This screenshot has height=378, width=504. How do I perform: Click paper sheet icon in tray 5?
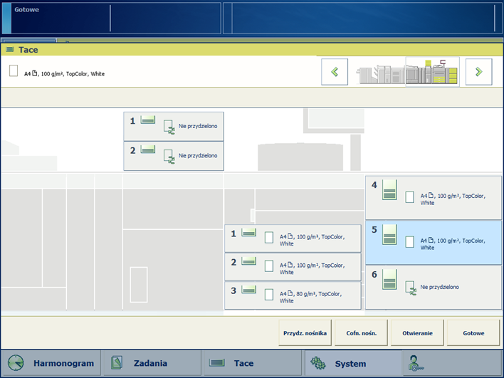[x=409, y=242]
